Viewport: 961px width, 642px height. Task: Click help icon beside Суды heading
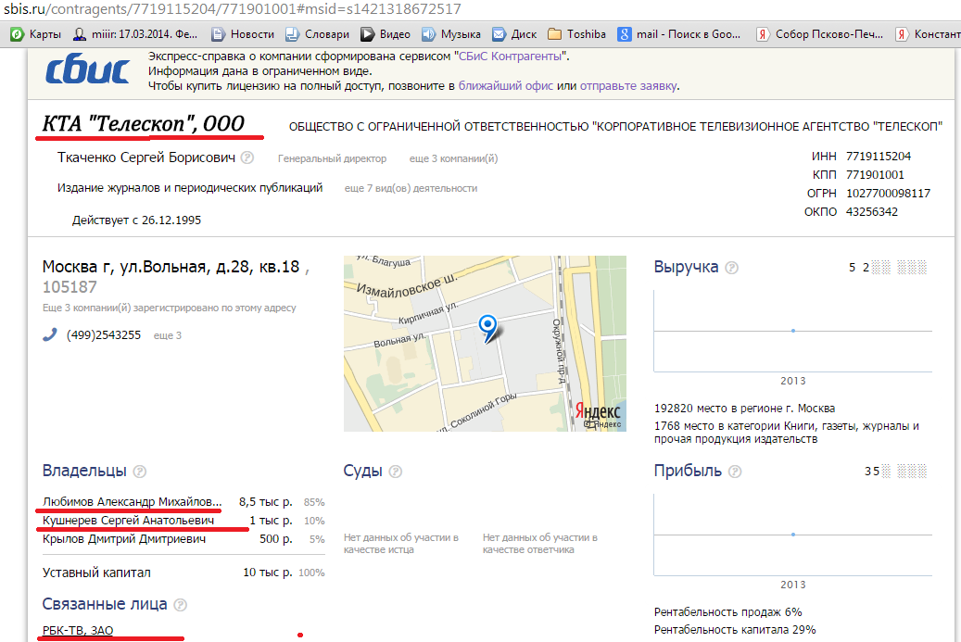396,472
